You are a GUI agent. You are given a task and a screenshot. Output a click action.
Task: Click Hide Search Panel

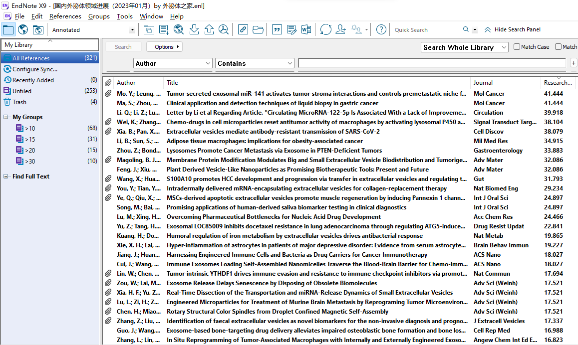(x=513, y=29)
